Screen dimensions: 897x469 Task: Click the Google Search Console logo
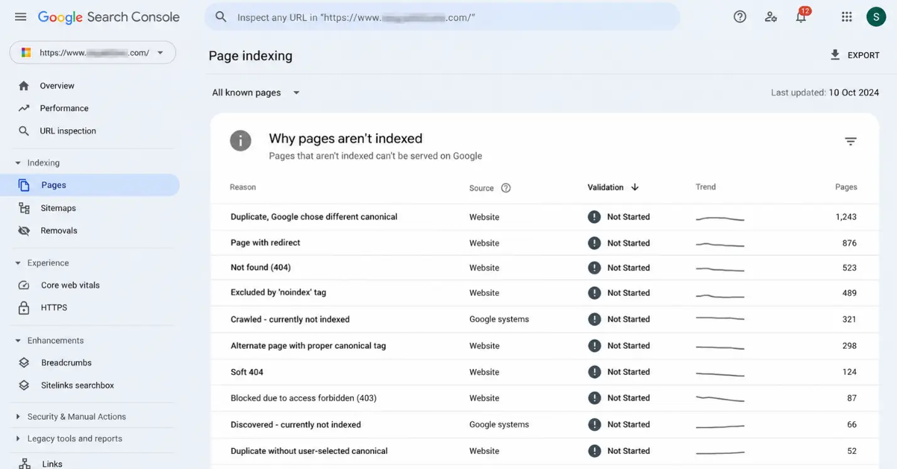(109, 18)
